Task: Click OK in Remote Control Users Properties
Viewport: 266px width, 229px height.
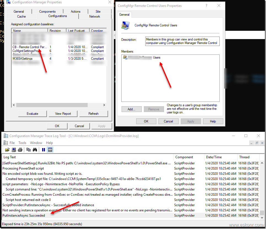Action: click(x=146, y=121)
